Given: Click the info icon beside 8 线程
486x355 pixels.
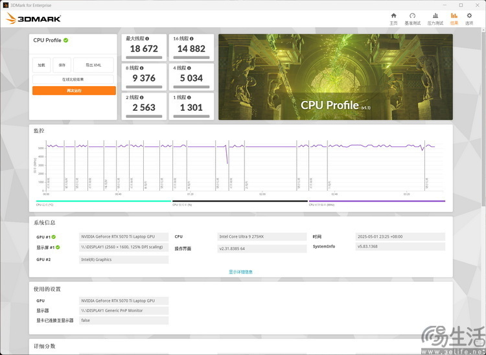Looking at the screenshot, I should 142,68.
